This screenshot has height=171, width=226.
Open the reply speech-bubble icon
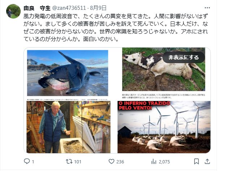point(27,161)
